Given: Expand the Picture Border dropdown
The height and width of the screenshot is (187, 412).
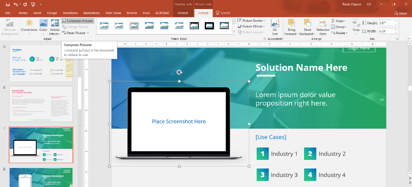Looking at the screenshot, I should pos(251,21).
